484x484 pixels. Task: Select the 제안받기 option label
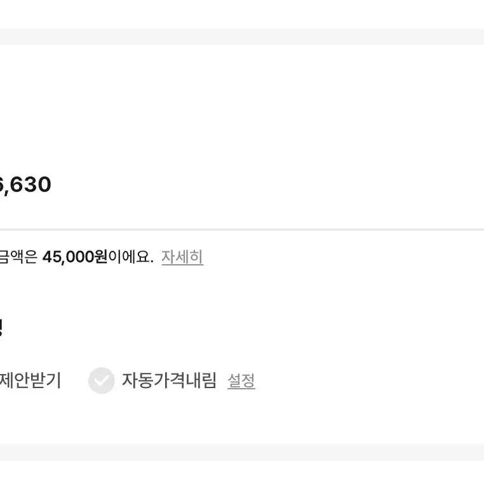coord(30,380)
